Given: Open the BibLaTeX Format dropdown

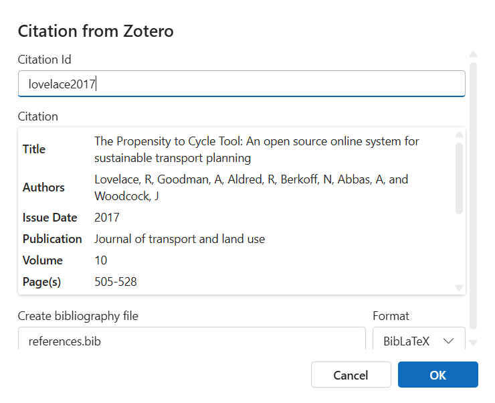Looking at the screenshot, I should click(x=419, y=341).
